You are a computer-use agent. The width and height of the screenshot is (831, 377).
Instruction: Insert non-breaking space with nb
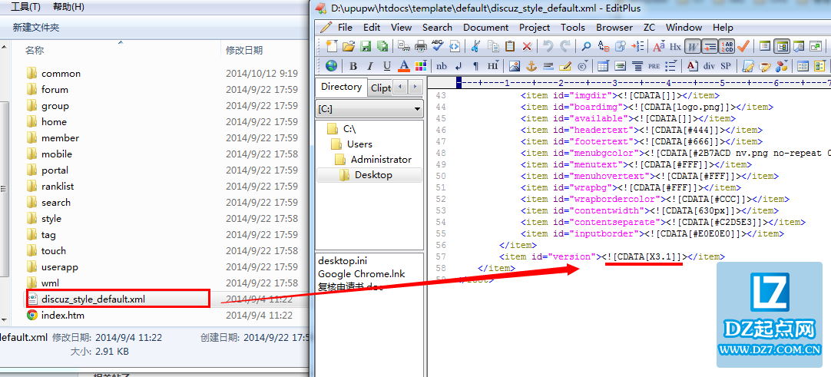[x=441, y=66]
